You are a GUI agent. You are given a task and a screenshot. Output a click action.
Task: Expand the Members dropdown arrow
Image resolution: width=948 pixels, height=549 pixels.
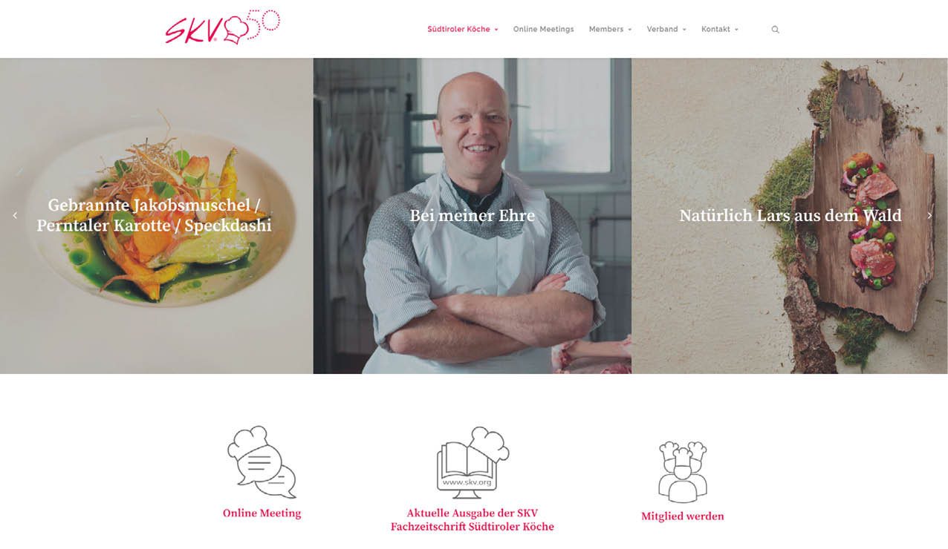click(x=630, y=30)
